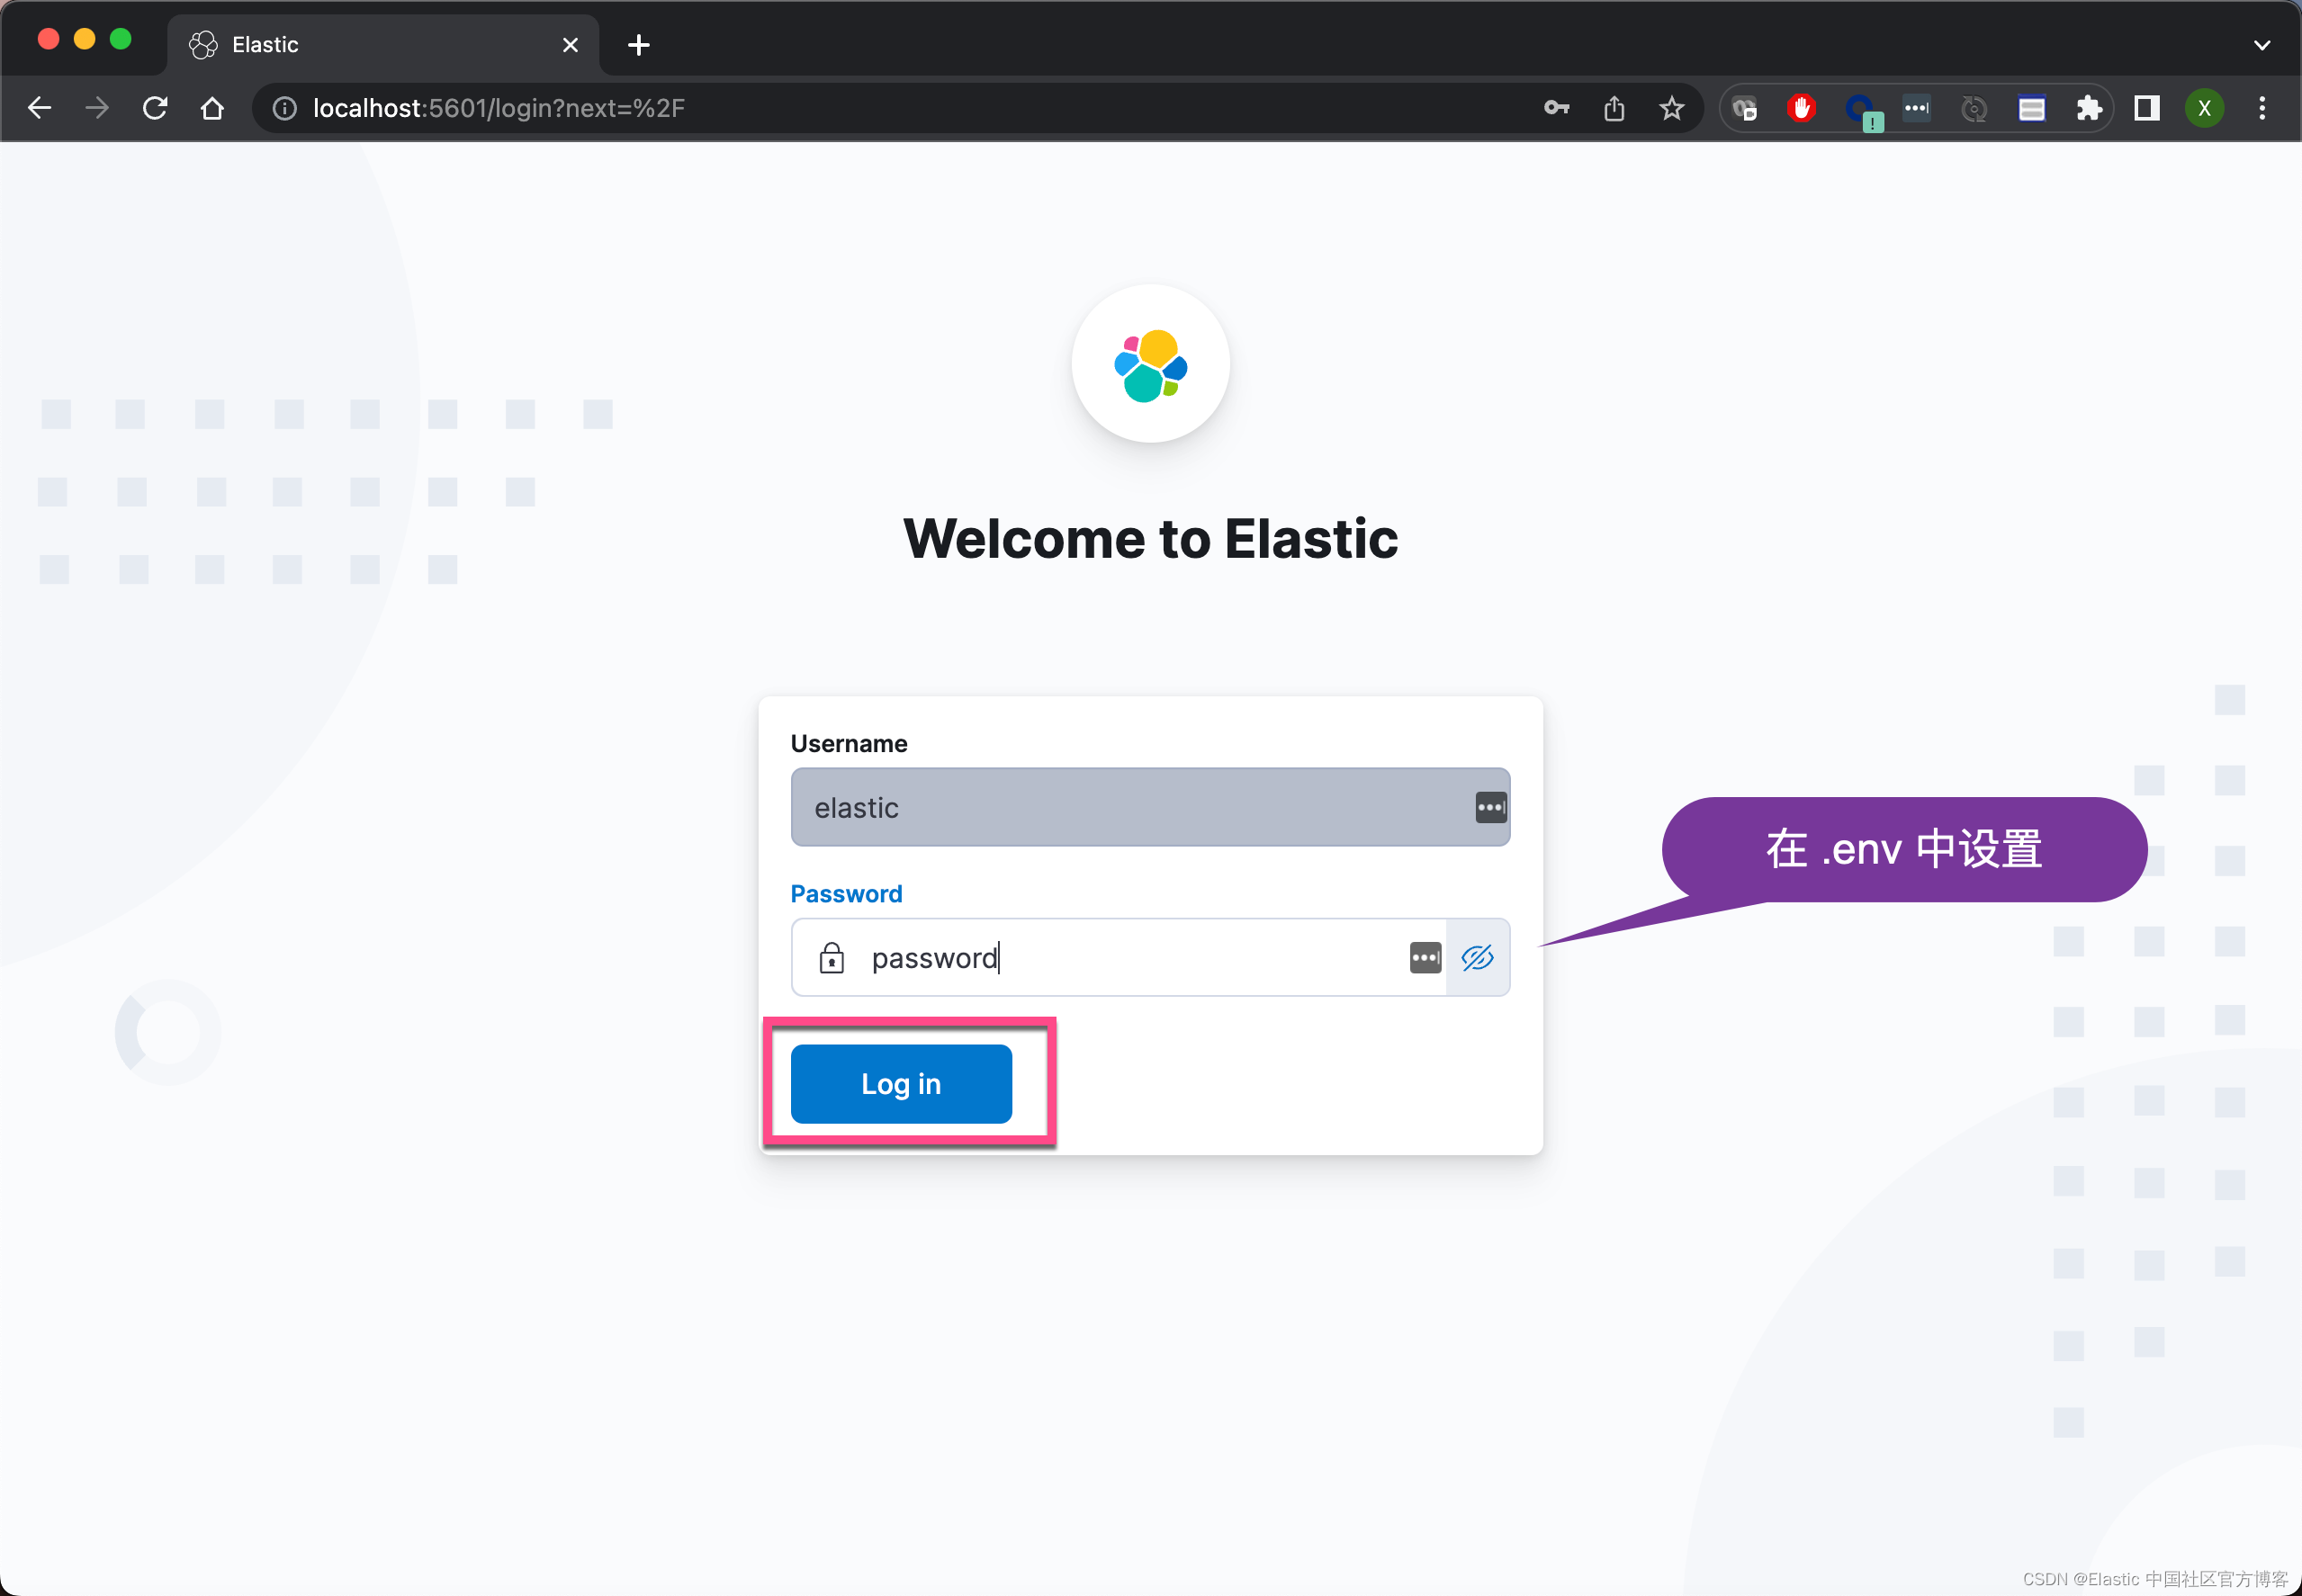2302x1596 pixels.
Task: Reload the page
Action: point(155,108)
